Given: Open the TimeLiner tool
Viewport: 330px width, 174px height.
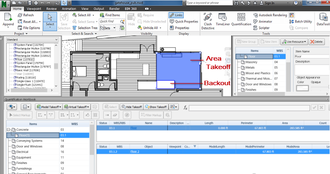Looking at the screenshot, I should (x=223, y=19).
